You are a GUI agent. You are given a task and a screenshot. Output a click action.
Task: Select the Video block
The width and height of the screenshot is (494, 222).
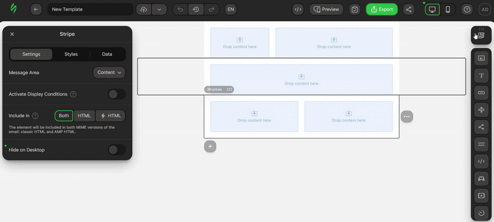pyautogui.click(x=481, y=195)
